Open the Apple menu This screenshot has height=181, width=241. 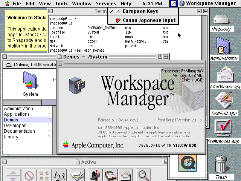(7, 3)
